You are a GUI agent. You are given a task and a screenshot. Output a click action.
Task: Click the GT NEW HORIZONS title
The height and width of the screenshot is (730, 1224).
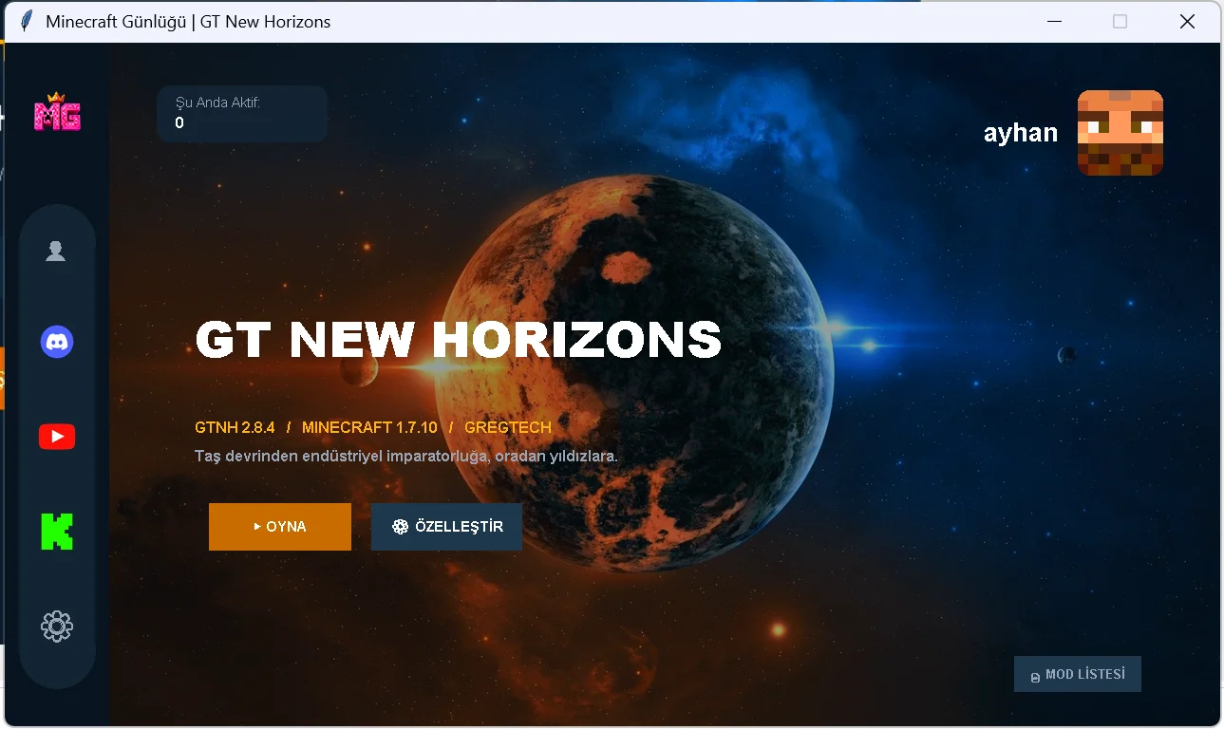[459, 340]
